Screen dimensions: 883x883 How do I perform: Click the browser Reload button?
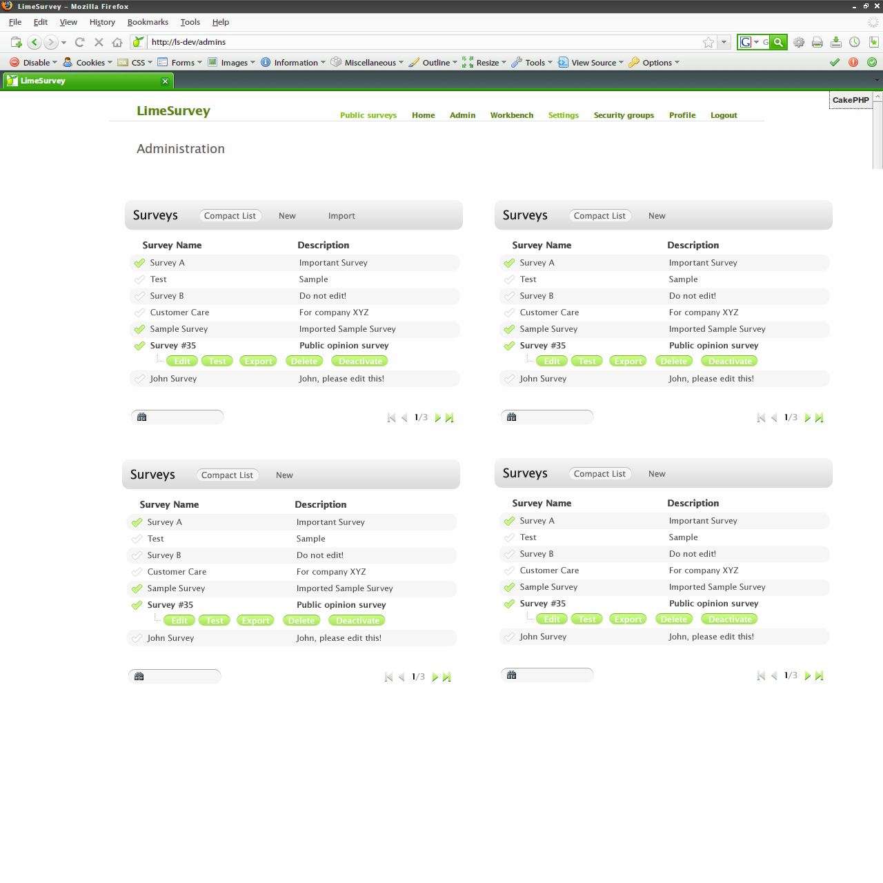[79, 42]
